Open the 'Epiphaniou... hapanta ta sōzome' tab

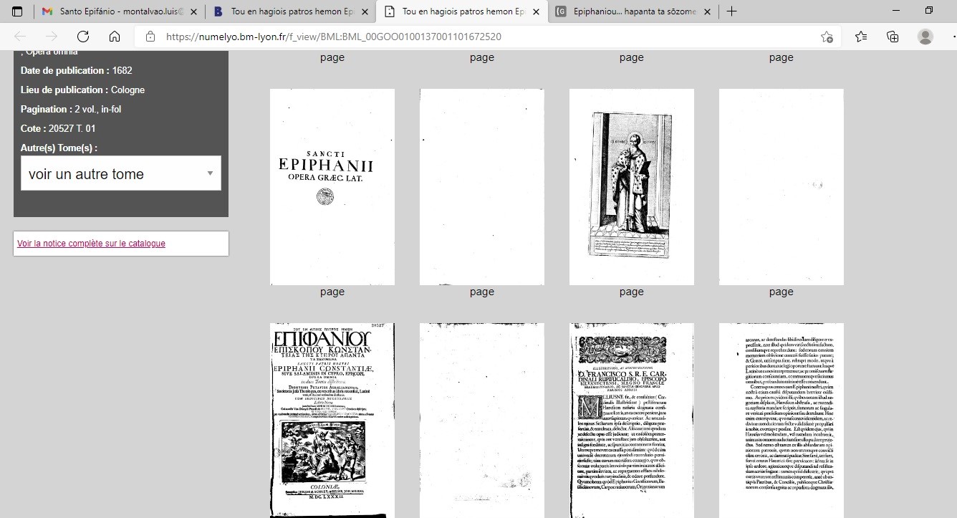click(x=633, y=11)
